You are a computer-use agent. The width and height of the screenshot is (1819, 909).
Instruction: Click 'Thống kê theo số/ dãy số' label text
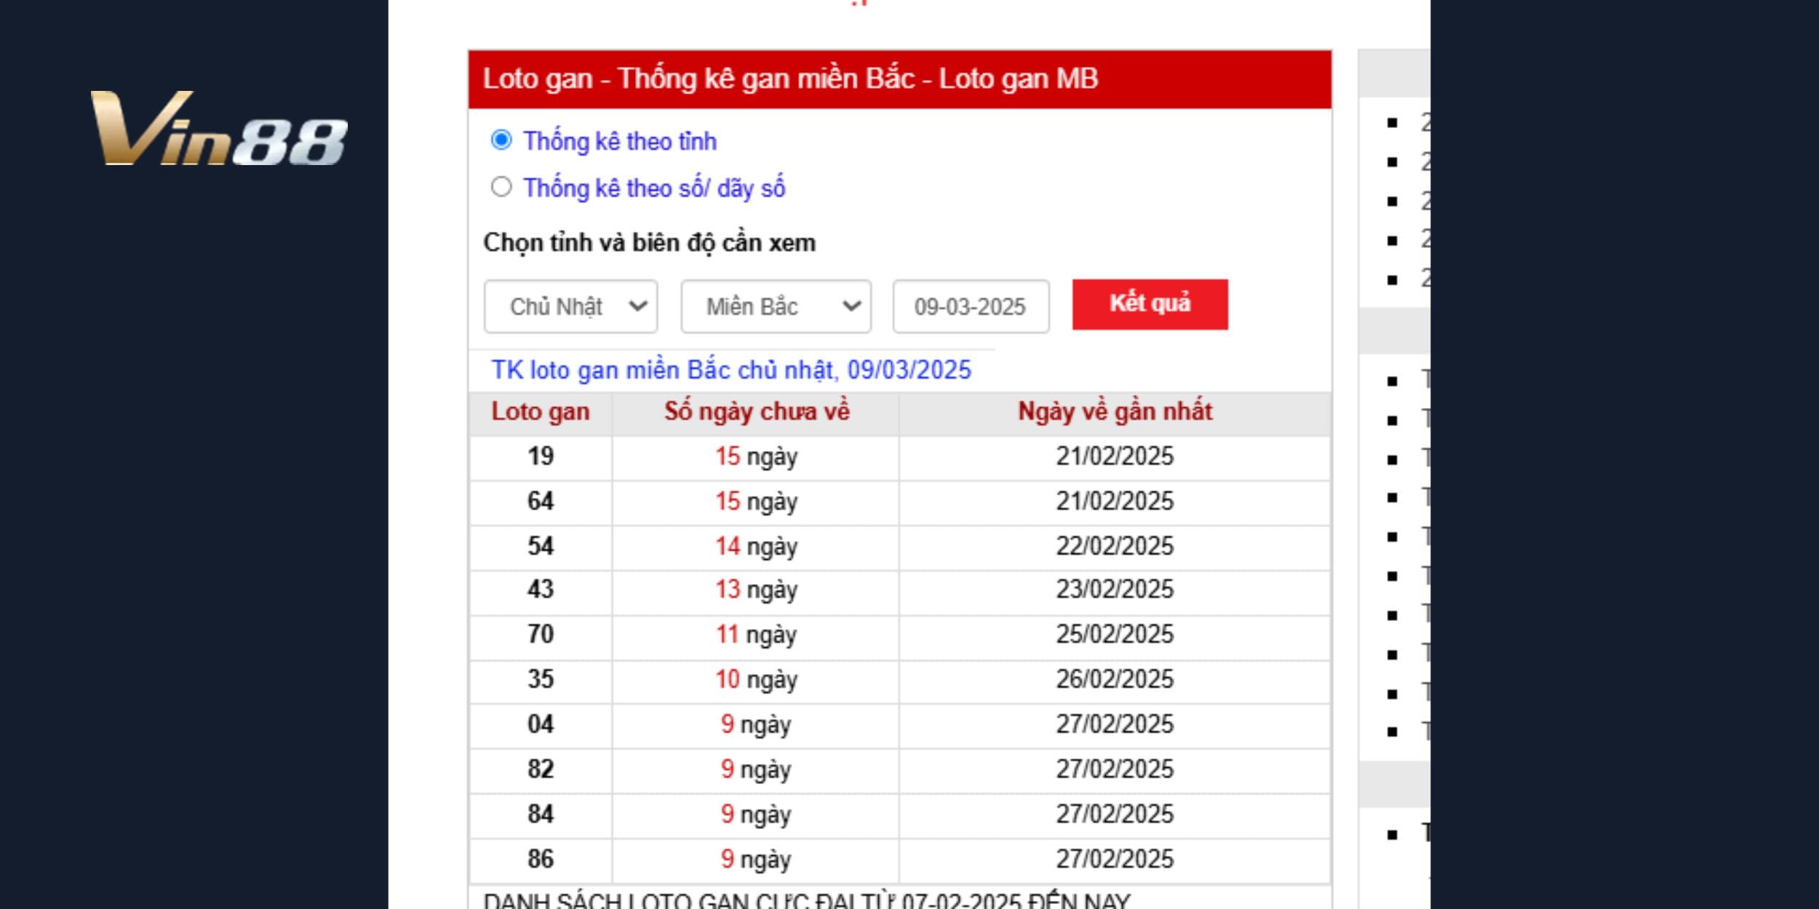tap(654, 188)
